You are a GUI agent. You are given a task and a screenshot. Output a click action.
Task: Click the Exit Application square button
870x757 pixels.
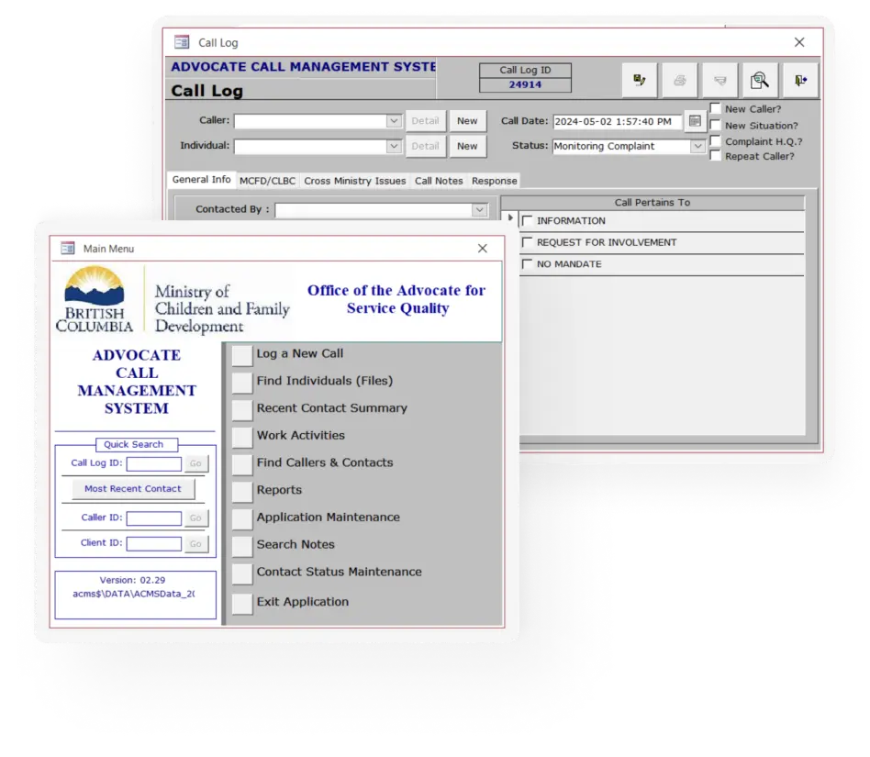(x=241, y=603)
